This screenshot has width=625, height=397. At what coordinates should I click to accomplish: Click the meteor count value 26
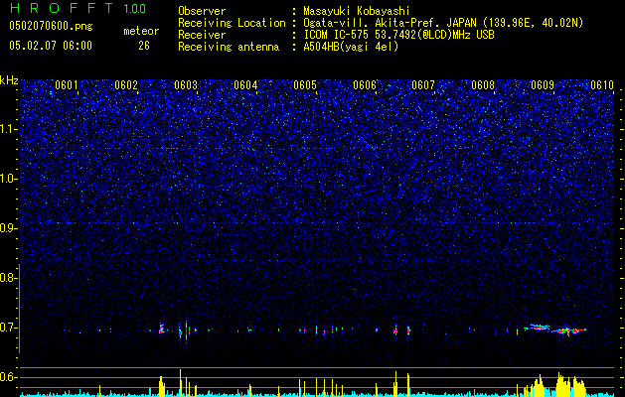pyautogui.click(x=144, y=46)
